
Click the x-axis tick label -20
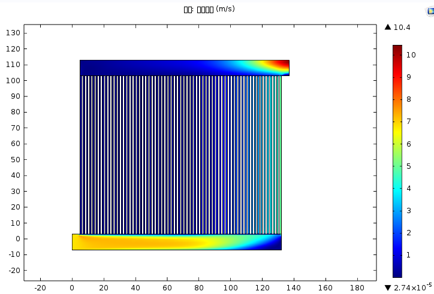point(40,288)
